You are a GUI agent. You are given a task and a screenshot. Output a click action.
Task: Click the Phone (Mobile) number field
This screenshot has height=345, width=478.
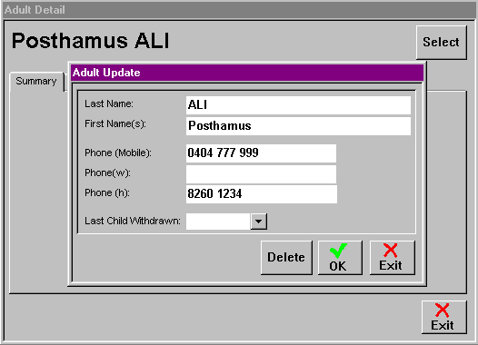click(x=261, y=153)
